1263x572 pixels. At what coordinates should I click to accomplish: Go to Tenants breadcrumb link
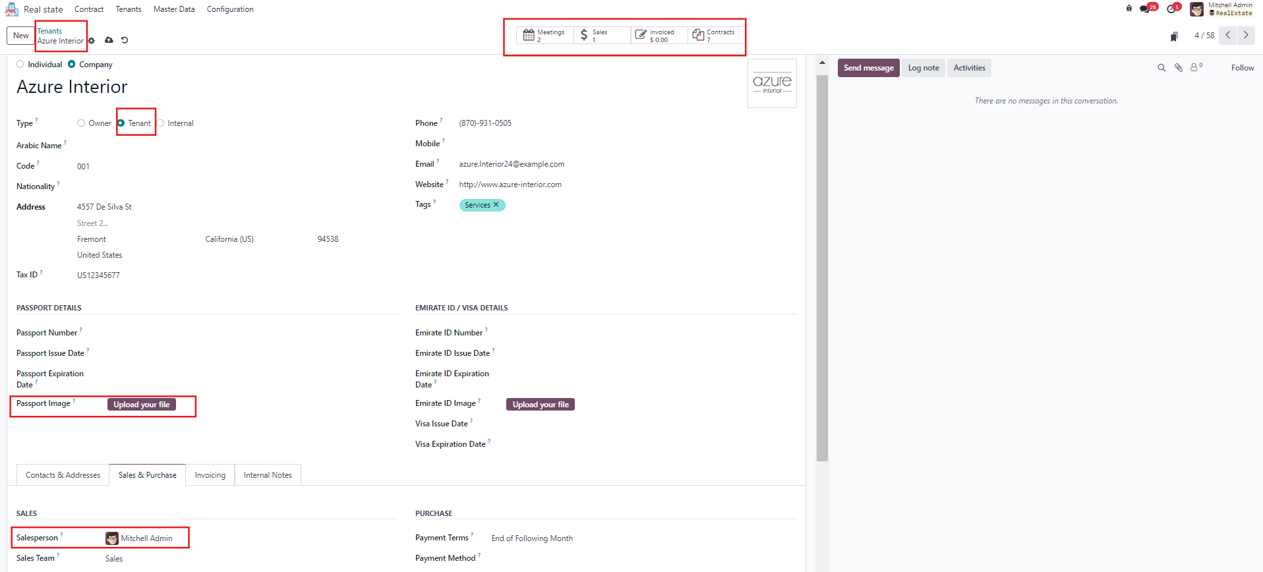point(49,31)
